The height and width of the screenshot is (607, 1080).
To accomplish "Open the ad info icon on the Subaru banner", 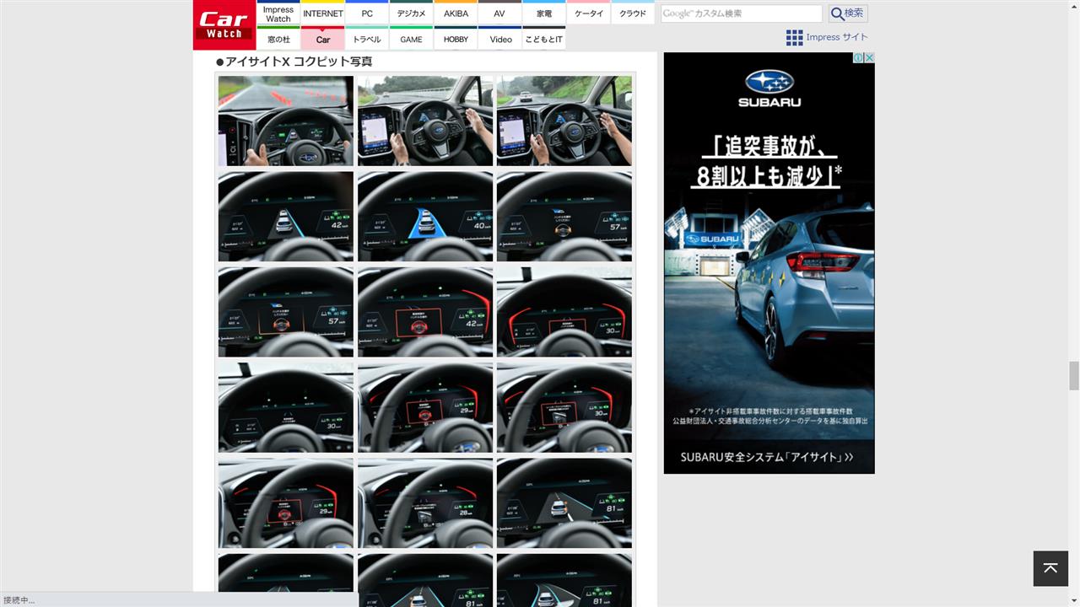I will click(x=858, y=58).
